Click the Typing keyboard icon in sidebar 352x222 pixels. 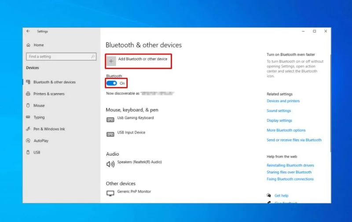(x=28, y=117)
